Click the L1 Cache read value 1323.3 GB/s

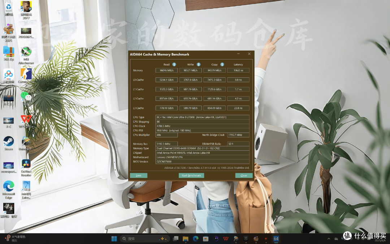pos(166,89)
